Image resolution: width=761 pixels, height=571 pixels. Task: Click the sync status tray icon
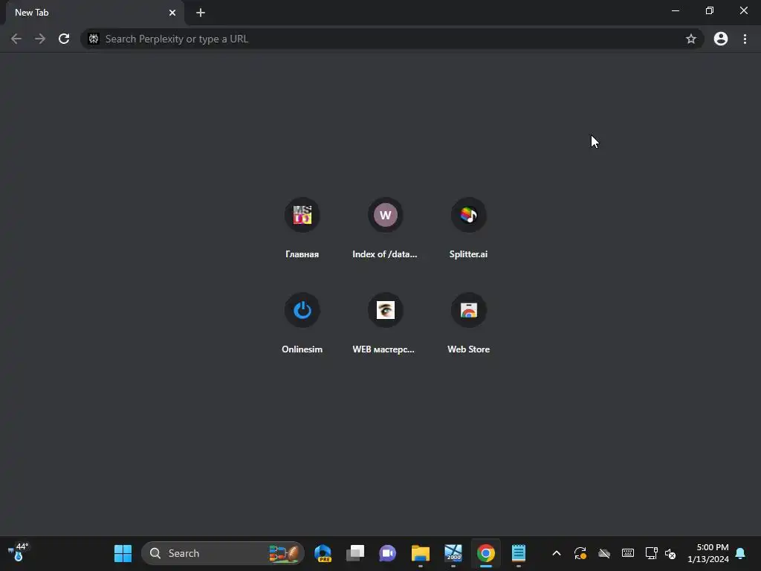pos(580,553)
